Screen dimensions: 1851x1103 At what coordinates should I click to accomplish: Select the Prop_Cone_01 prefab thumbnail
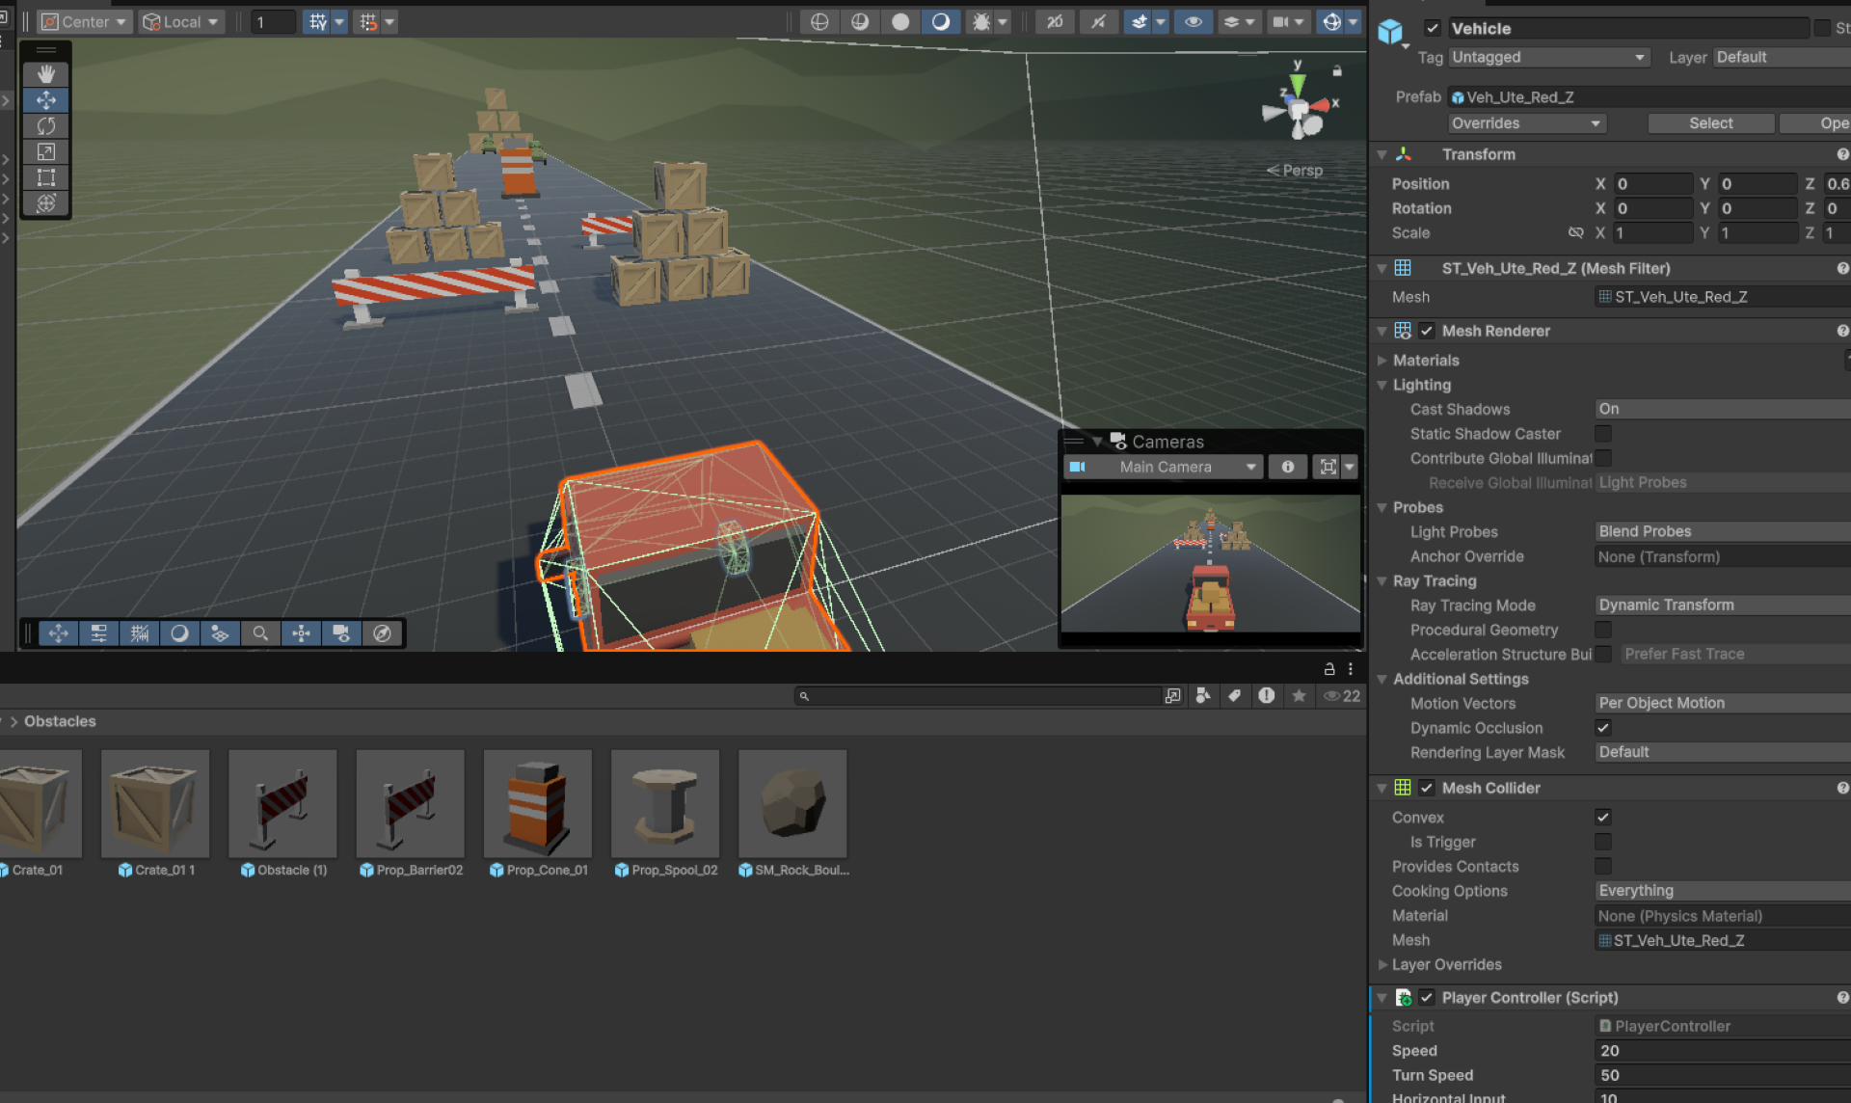click(537, 805)
